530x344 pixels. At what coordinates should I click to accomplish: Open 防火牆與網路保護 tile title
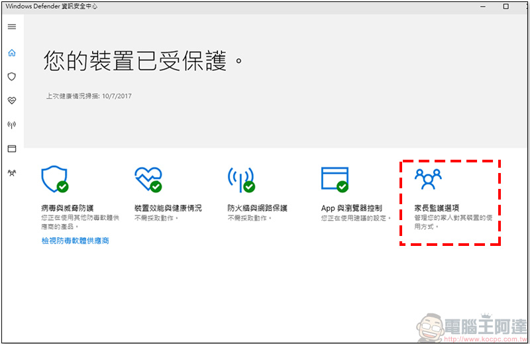pos(257,207)
